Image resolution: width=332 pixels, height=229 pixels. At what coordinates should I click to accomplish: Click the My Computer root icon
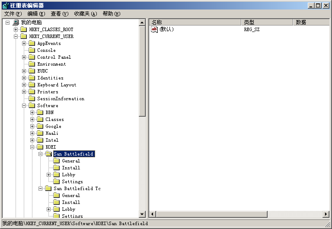tap(16, 22)
